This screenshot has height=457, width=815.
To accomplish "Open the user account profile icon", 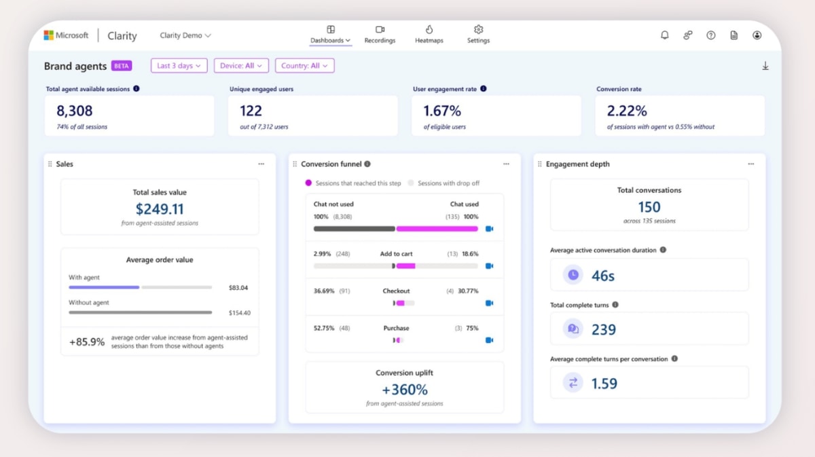I will tap(757, 35).
